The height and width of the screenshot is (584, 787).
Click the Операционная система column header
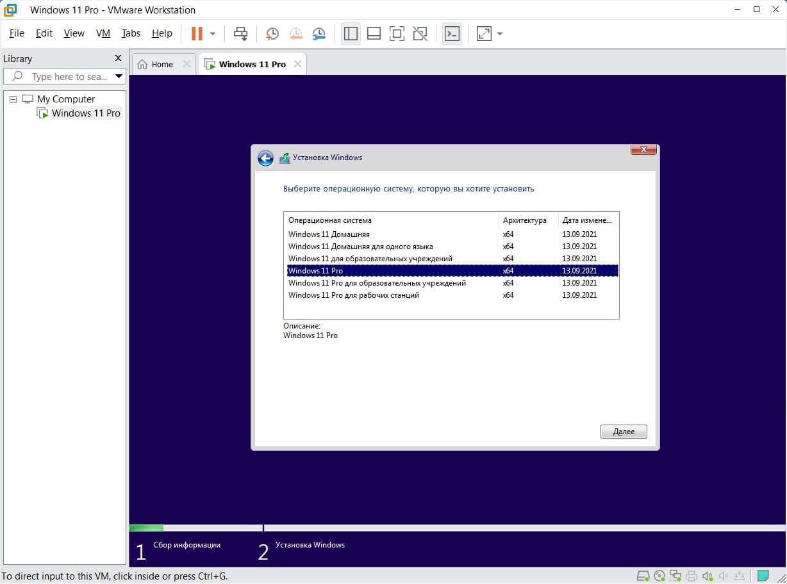(391, 220)
